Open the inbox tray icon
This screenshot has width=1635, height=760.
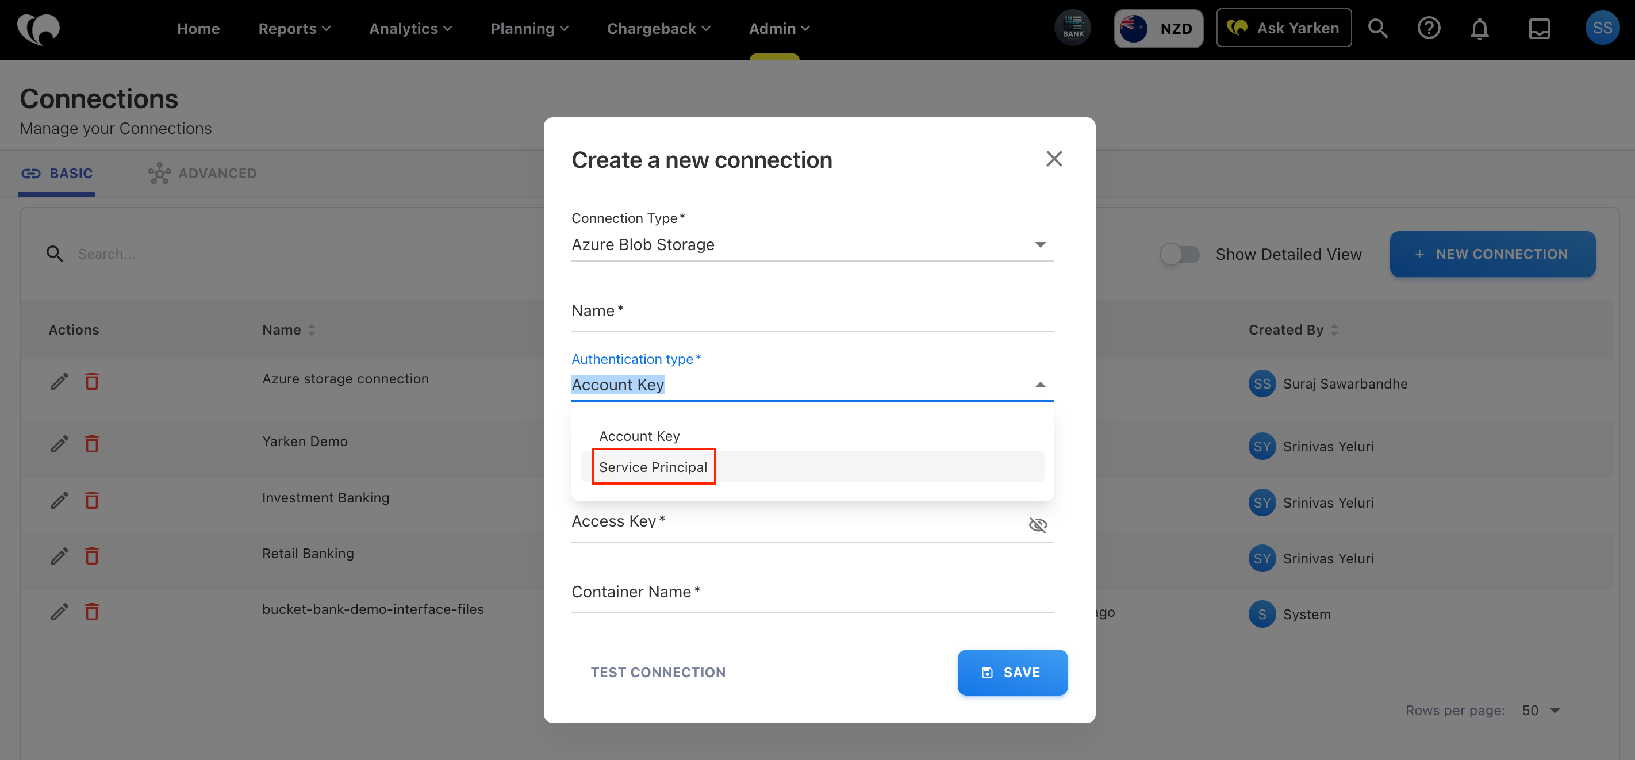click(1539, 29)
